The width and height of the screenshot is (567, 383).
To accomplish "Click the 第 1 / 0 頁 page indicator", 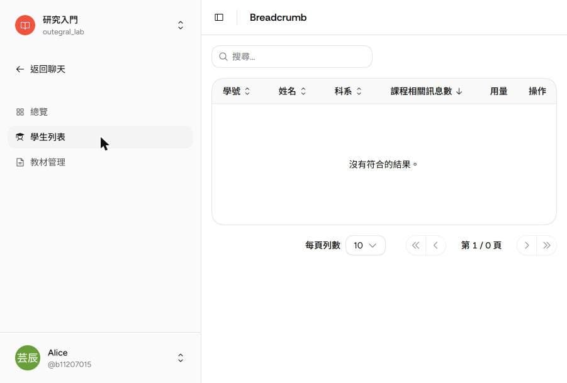I will pyautogui.click(x=481, y=245).
